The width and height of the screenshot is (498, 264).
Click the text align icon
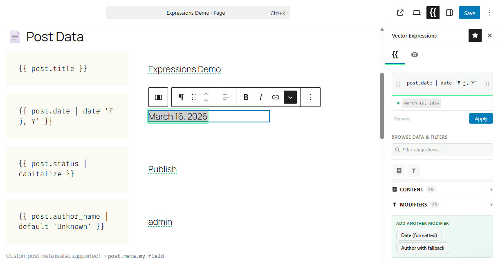point(226,97)
